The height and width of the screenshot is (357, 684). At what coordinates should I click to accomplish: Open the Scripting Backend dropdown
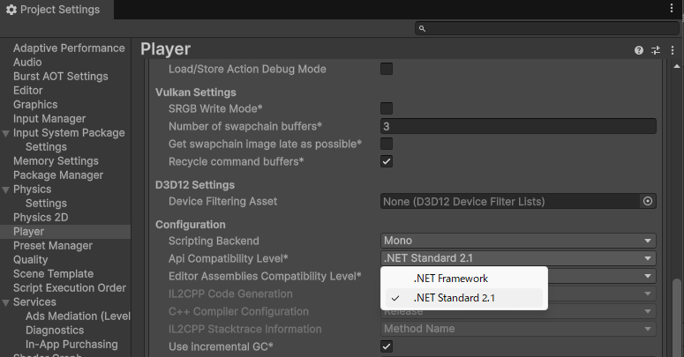[x=518, y=241]
